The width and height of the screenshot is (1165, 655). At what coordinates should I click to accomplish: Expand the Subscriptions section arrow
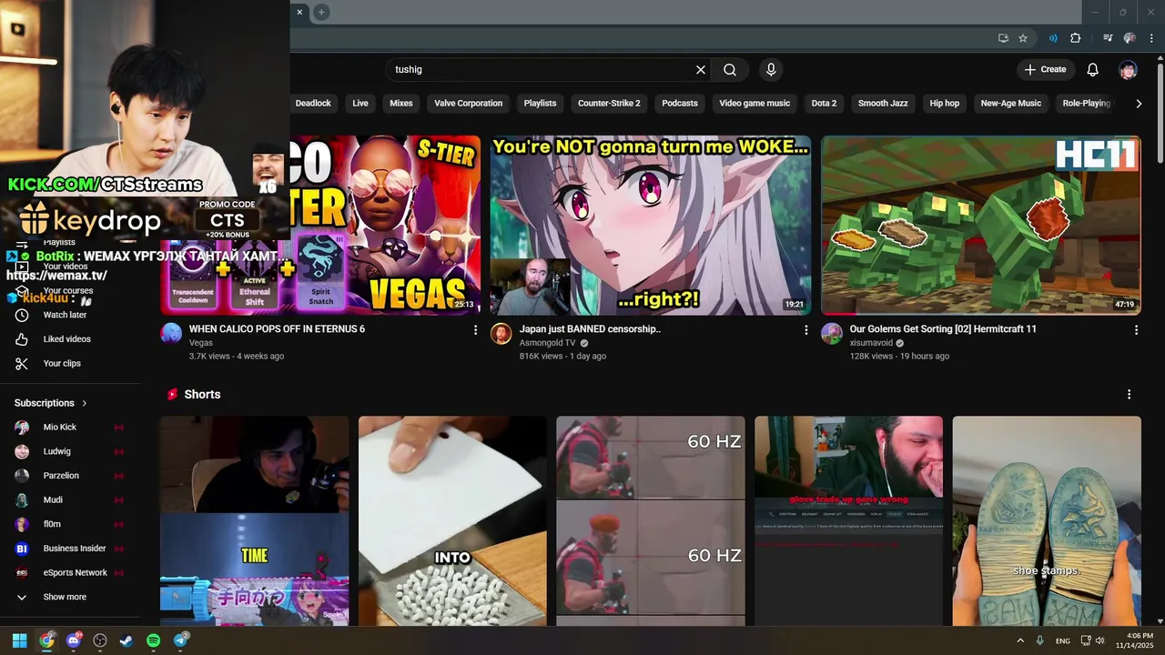tap(85, 403)
